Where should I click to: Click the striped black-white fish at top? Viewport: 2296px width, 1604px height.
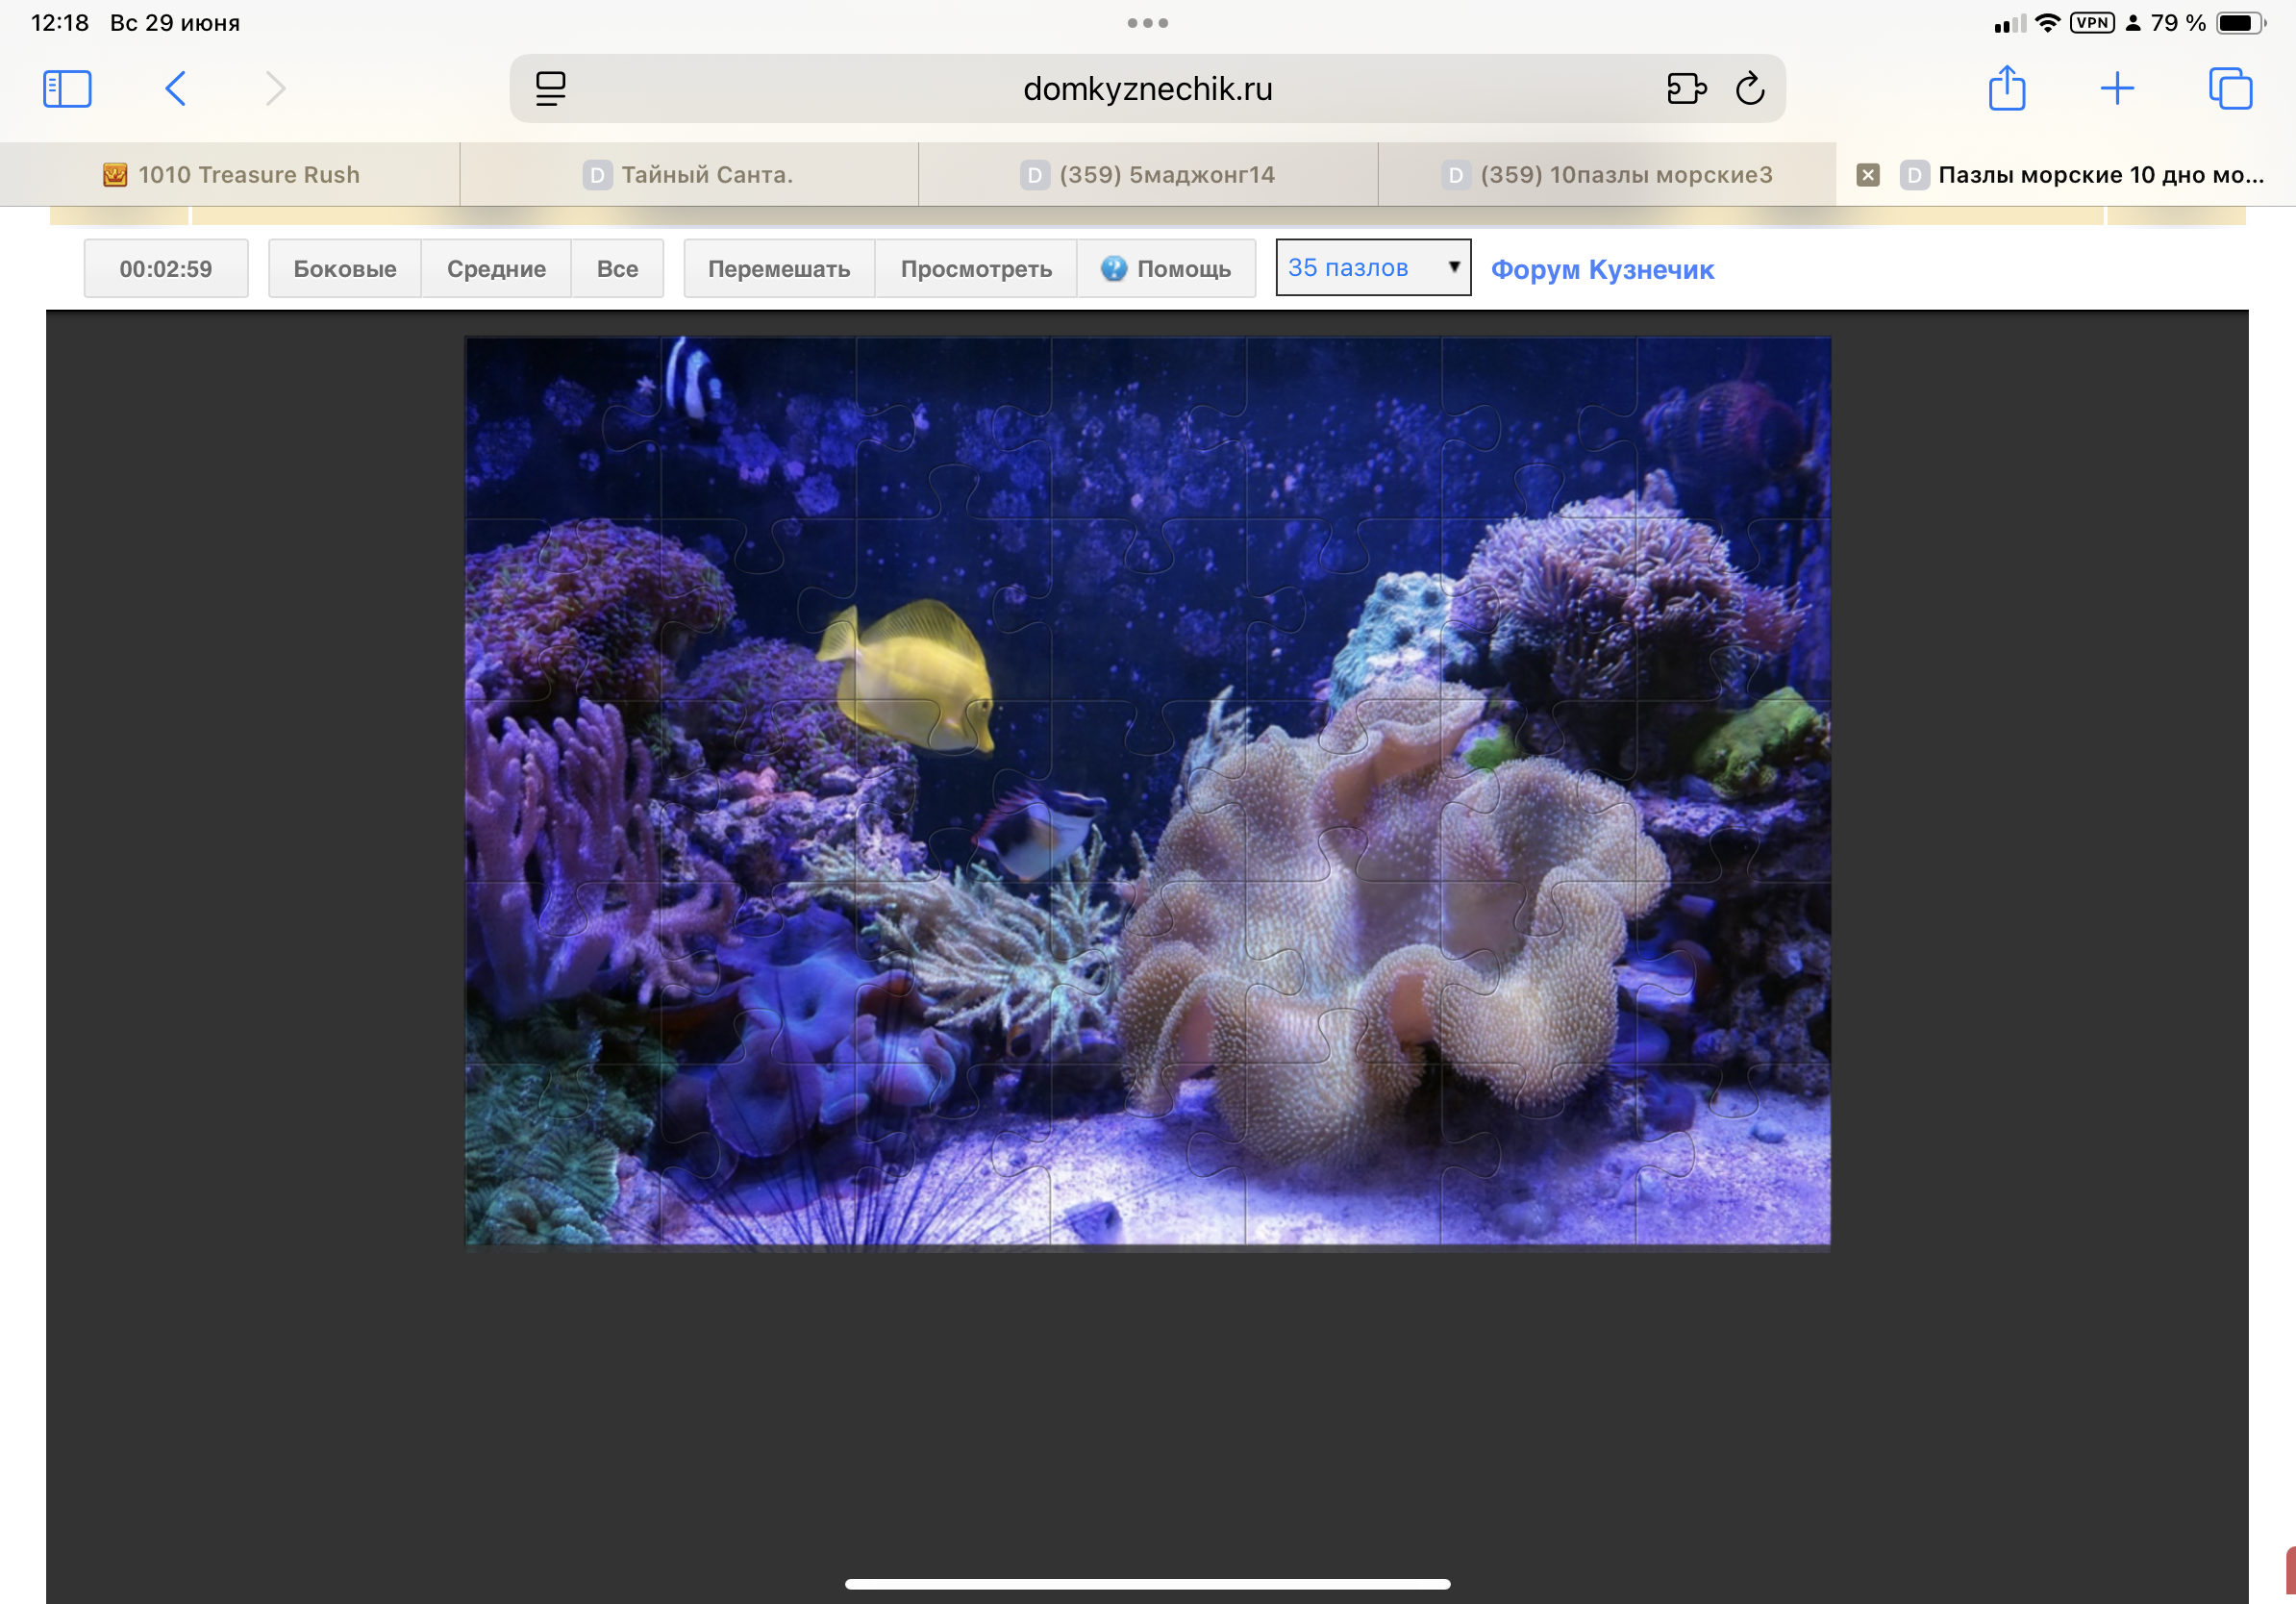(x=692, y=377)
